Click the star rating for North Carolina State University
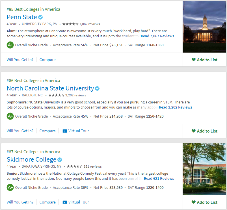The image size is (227, 210). 56,95
